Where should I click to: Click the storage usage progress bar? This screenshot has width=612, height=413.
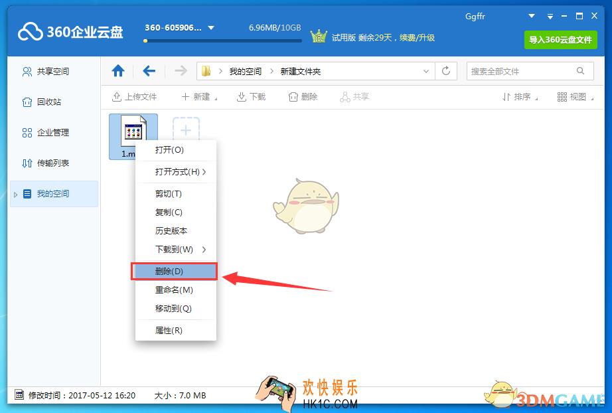coord(222,41)
